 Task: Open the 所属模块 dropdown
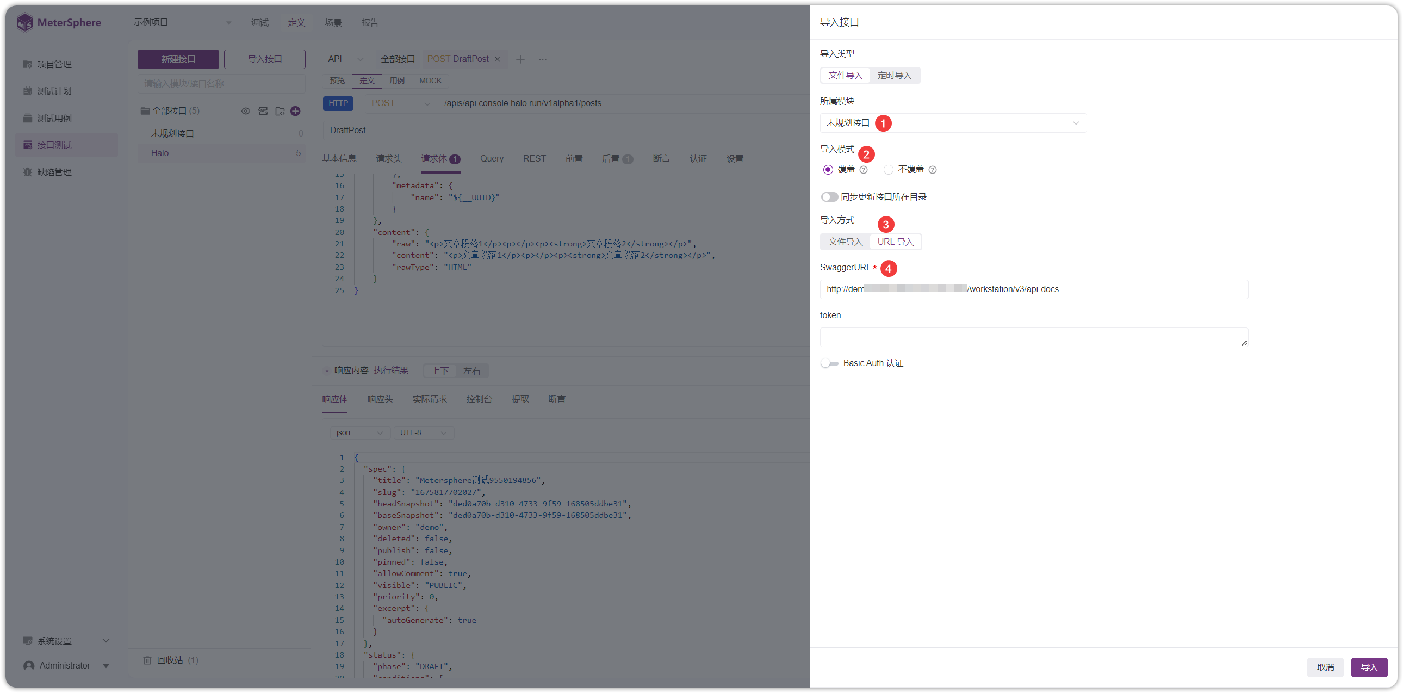point(953,123)
